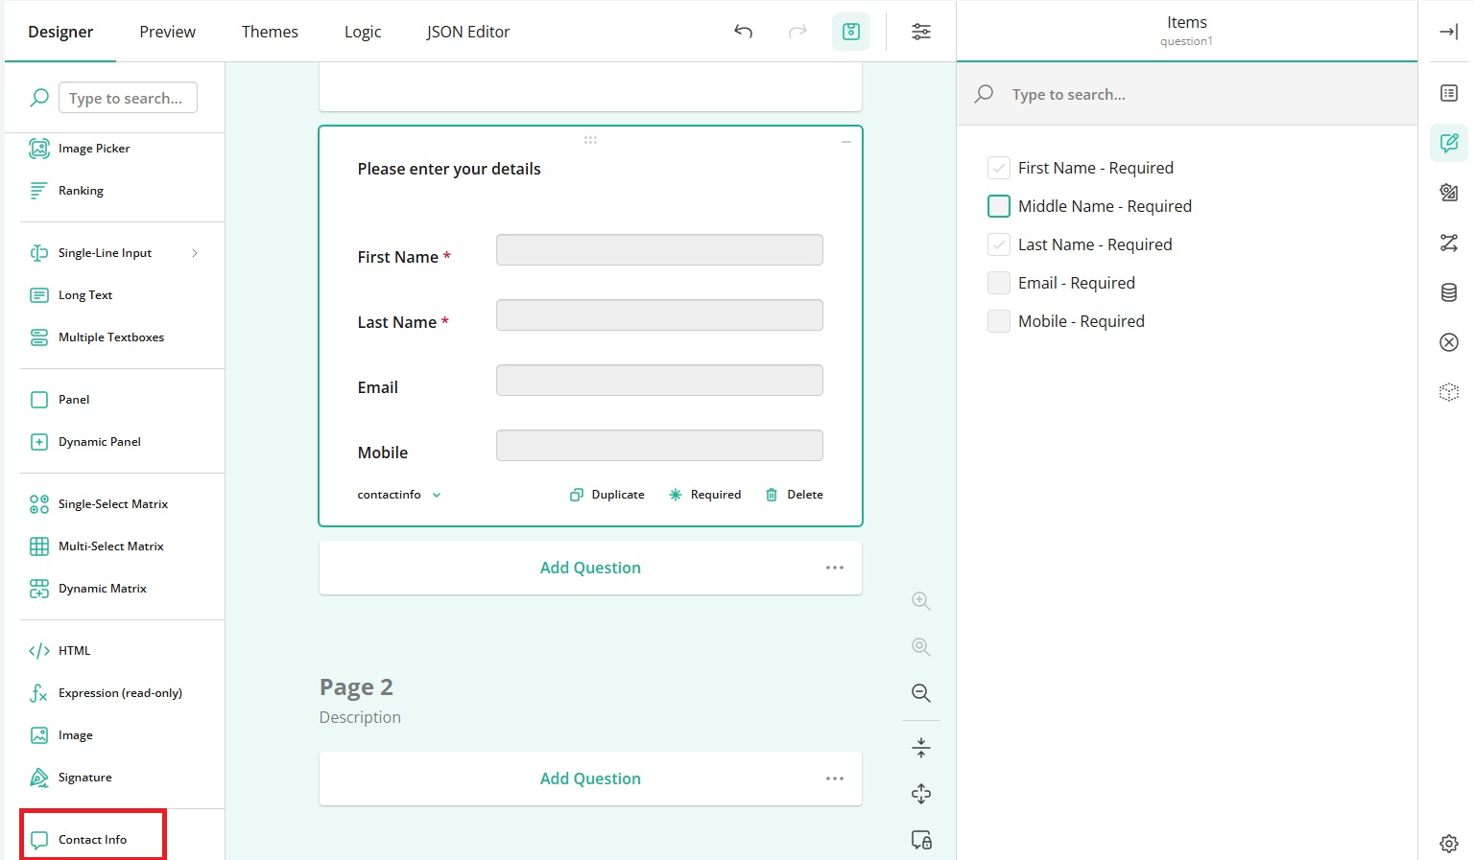Viewport: 1474px width, 860px height.
Task: Click the undo arrow icon
Action: point(743,32)
